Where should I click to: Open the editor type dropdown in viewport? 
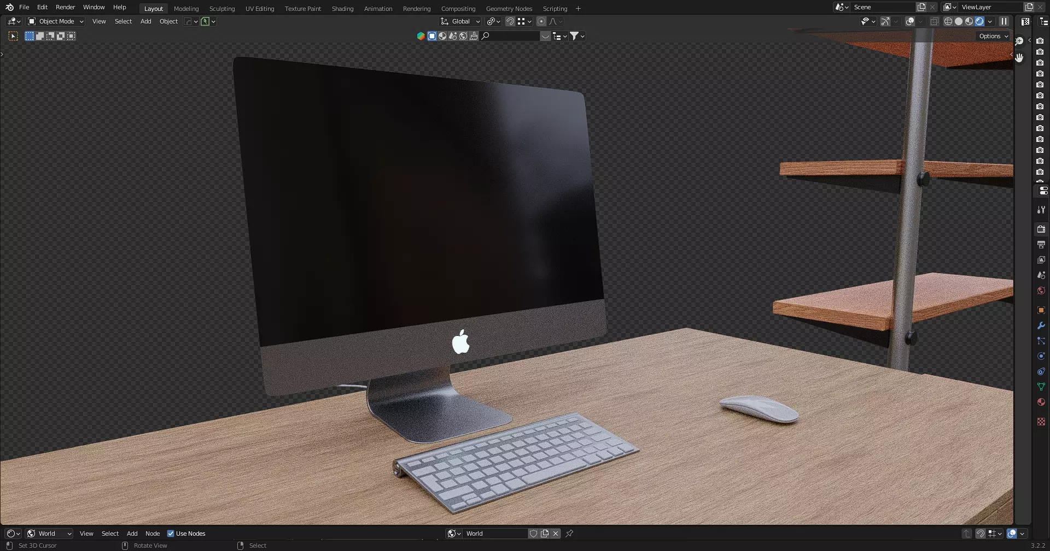point(14,21)
